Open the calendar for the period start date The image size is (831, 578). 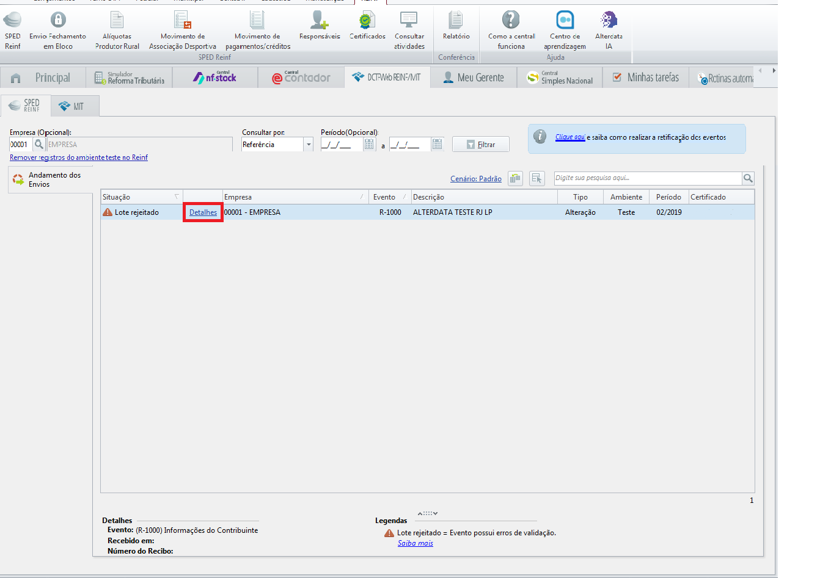[x=369, y=145]
